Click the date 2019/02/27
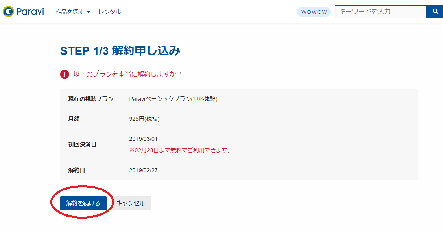This screenshot has width=443, height=232. click(x=143, y=170)
